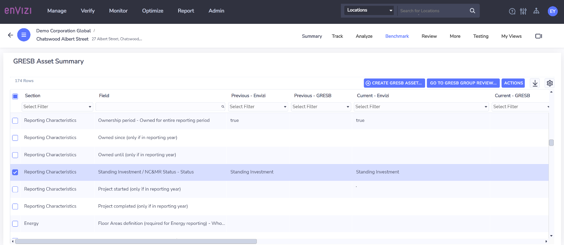
Task: Open the help question mark icon
Action: click(512, 11)
